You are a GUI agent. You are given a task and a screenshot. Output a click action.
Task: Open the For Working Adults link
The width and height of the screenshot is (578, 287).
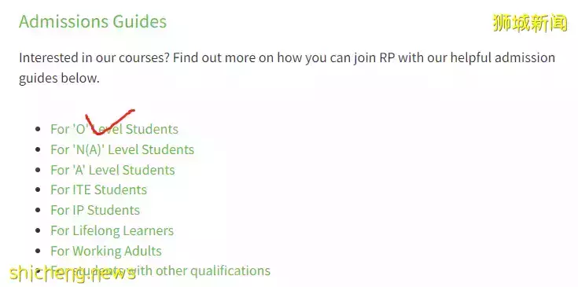point(106,252)
